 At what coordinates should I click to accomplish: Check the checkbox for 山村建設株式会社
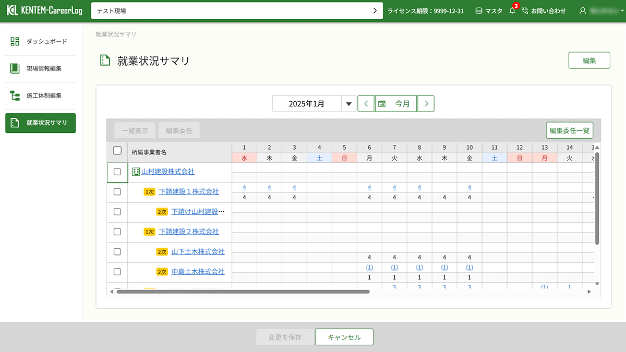[117, 172]
